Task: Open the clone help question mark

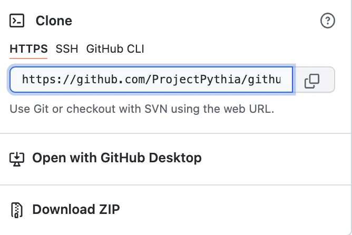Action: click(x=328, y=21)
